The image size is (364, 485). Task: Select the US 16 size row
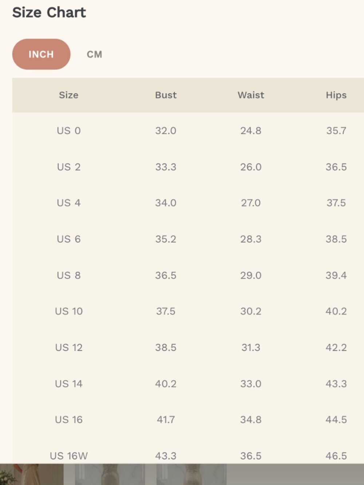188,420
